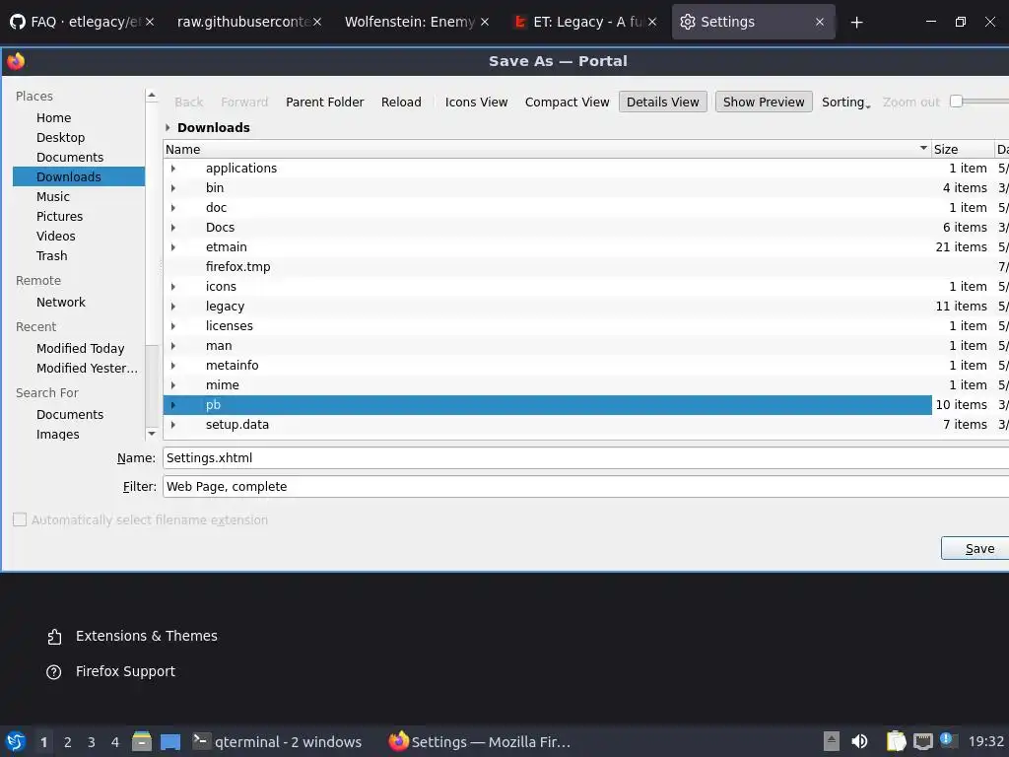Image resolution: width=1009 pixels, height=757 pixels.
Task: Switch to virtual desktop 4
Action: (x=115, y=742)
